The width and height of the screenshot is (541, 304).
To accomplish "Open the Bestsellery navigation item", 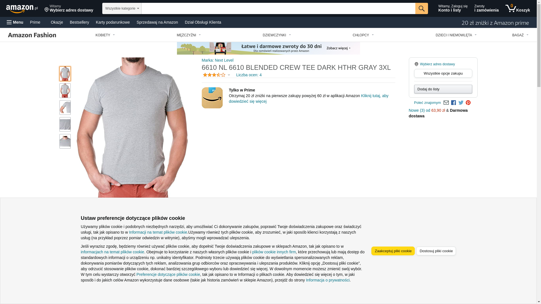I will 79,22.
